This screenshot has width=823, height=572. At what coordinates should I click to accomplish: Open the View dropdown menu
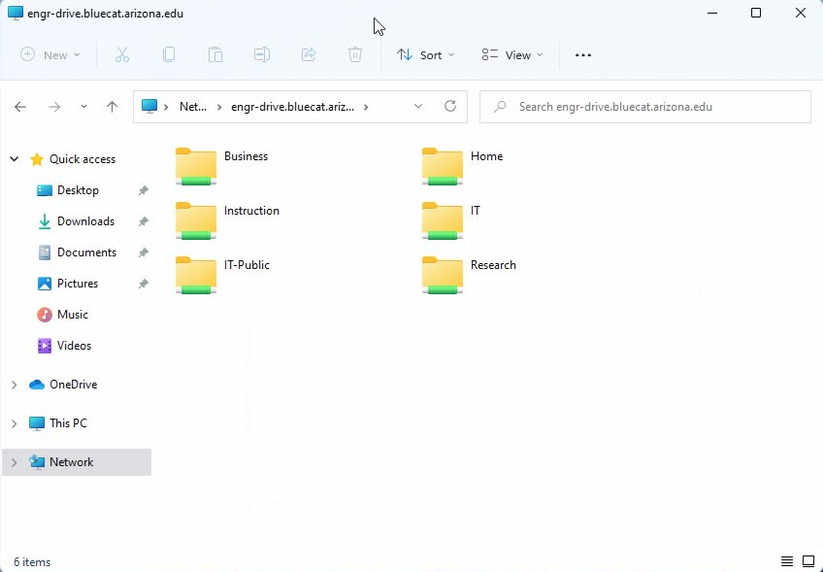click(x=512, y=55)
